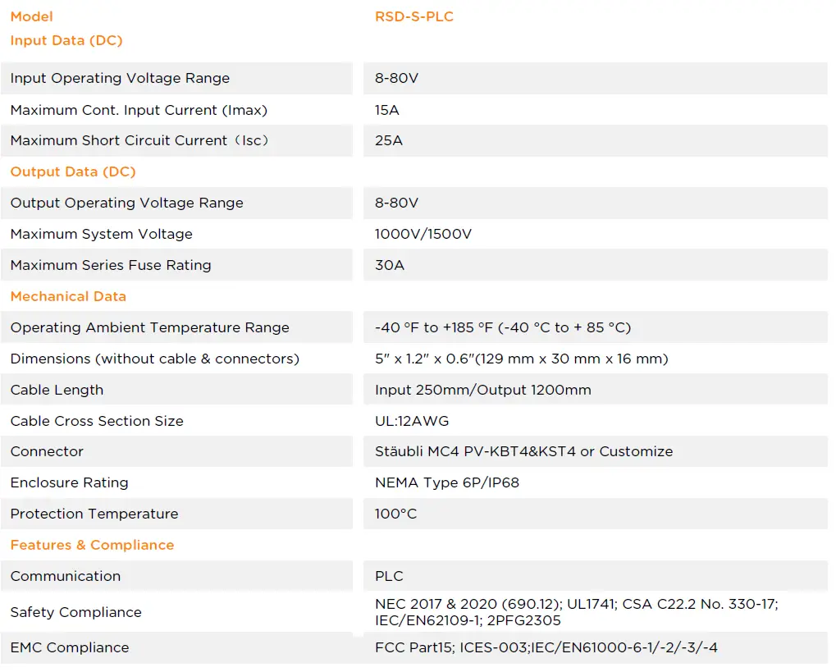Click the Cable Length label
This screenshot has width=836, height=672.
coord(57,390)
